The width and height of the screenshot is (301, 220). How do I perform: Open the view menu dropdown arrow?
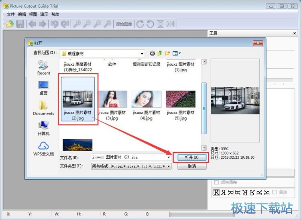tap(180, 53)
